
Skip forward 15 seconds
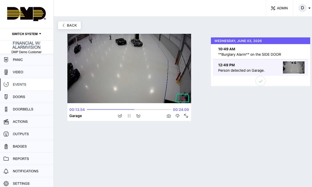[138, 116]
